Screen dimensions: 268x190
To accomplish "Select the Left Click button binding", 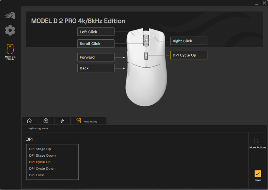I will click(96, 32).
